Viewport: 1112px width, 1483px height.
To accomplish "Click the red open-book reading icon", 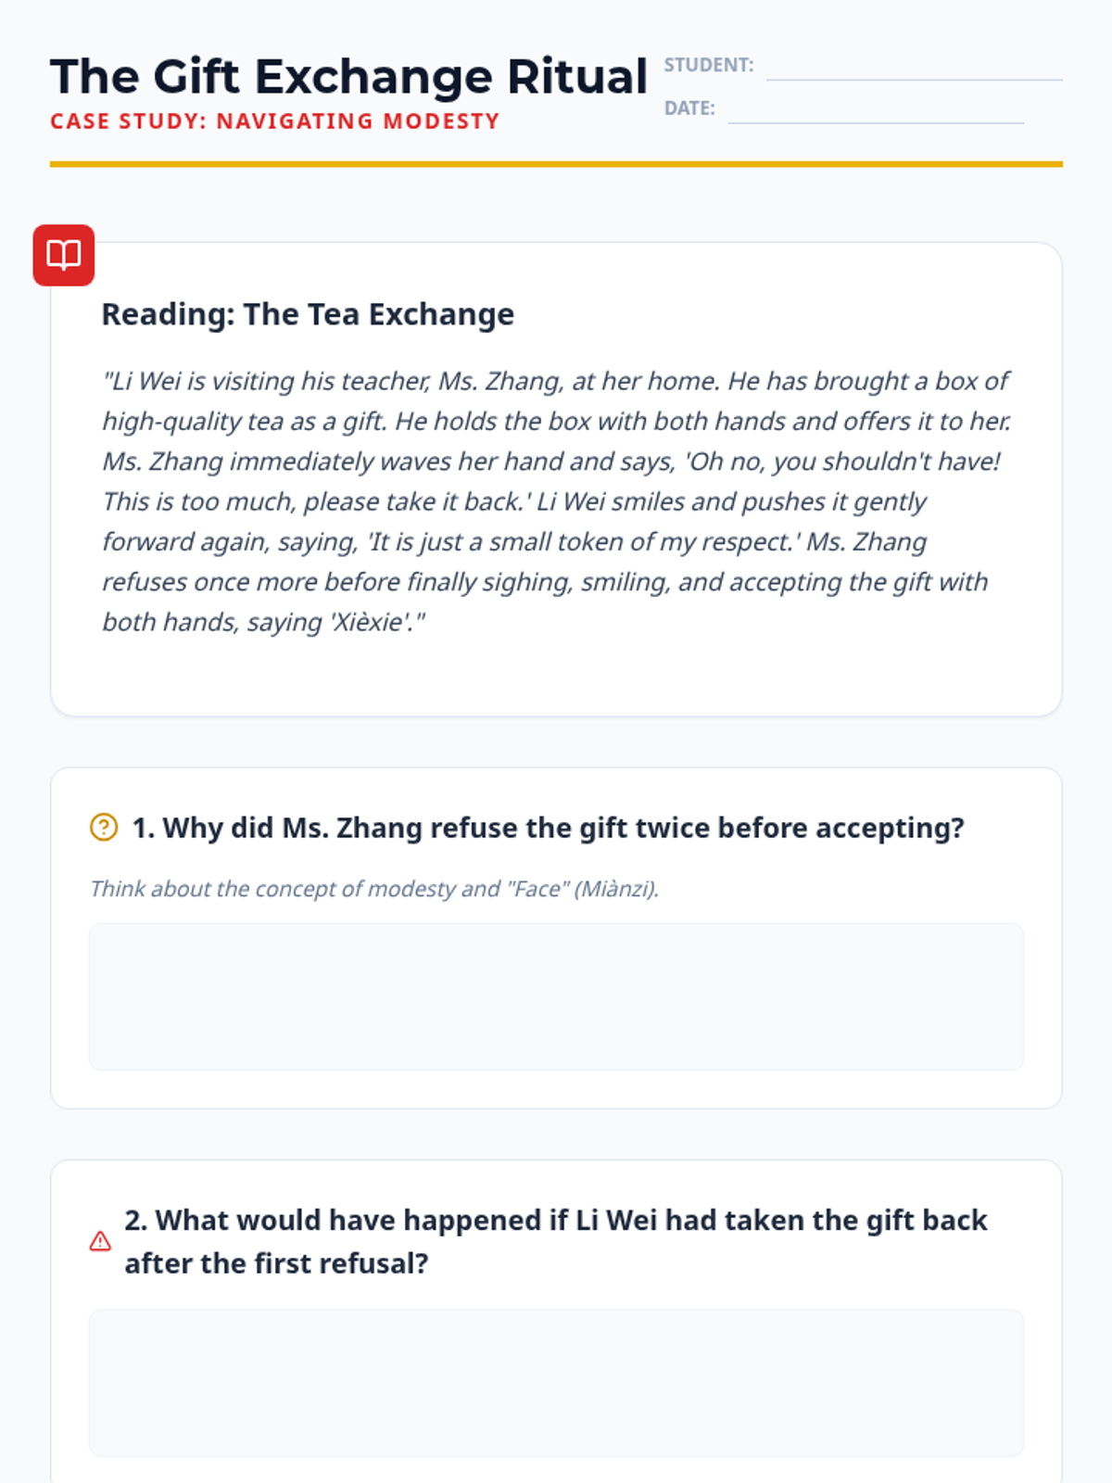I will [x=64, y=255].
